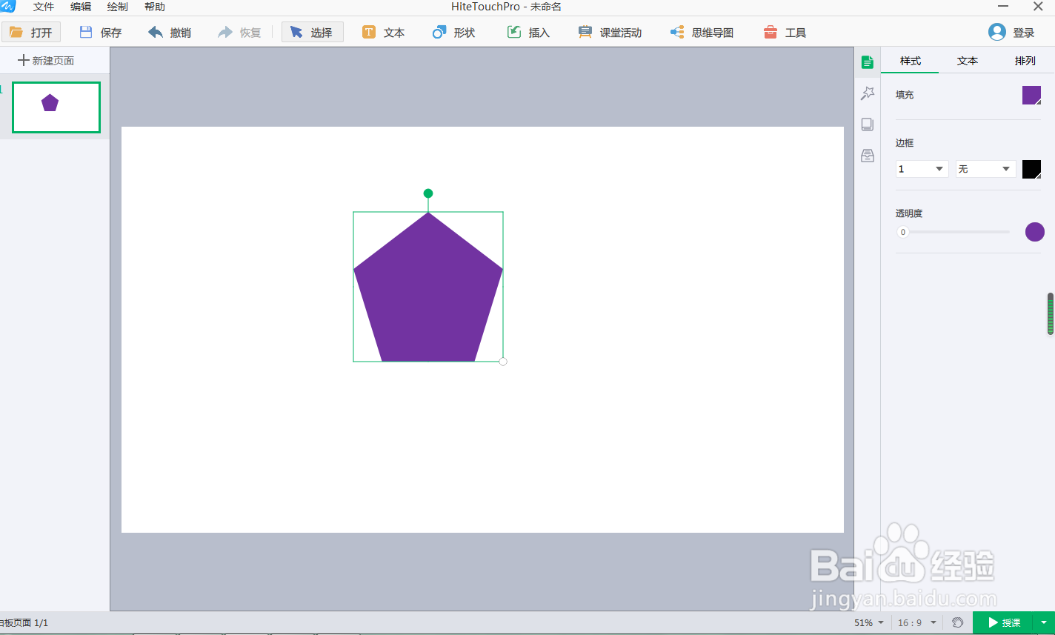Click the 保存 (Save) icon

pyautogui.click(x=99, y=32)
